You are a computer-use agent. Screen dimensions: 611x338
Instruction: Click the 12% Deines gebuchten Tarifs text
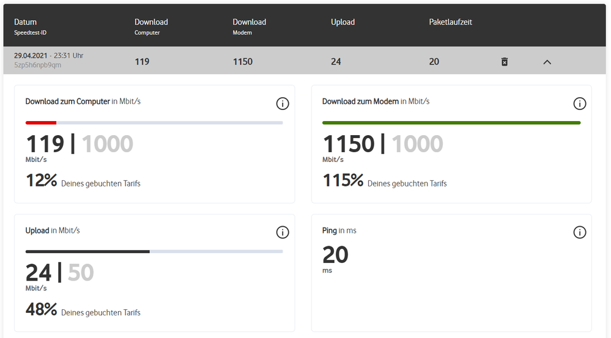tap(83, 182)
